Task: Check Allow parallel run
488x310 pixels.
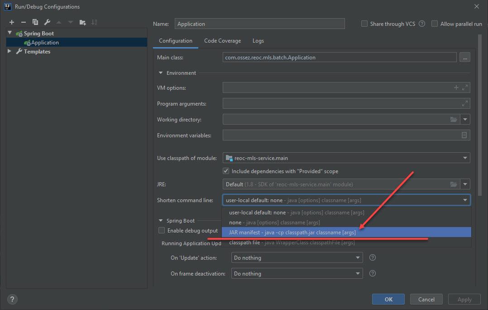Action: coord(435,24)
